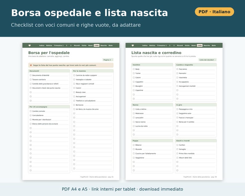The width and height of the screenshot is (245, 196).
Task: Select Trimestre 1 tab on Borsa per l'ospedale page
Action: (59, 45)
